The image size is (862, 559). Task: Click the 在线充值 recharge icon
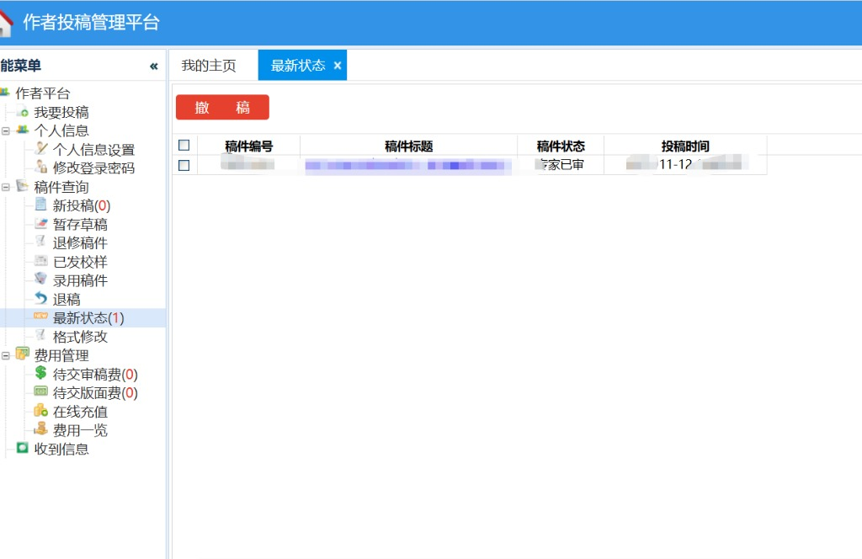41,412
